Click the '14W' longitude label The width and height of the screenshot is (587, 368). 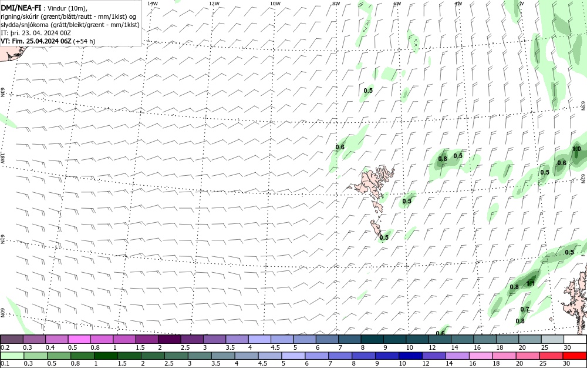click(x=153, y=4)
